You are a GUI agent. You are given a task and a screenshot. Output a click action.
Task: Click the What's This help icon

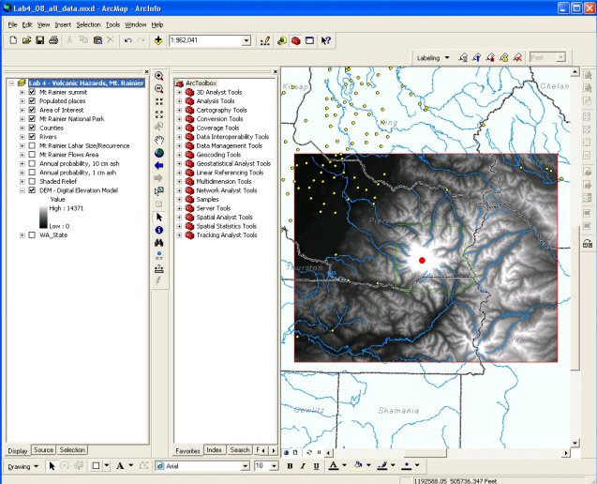tap(326, 40)
